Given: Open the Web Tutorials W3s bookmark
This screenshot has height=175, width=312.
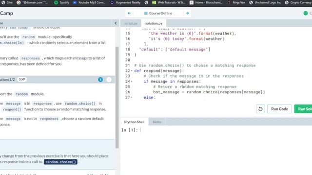Looking at the screenshot, I should [x=169, y=2].
